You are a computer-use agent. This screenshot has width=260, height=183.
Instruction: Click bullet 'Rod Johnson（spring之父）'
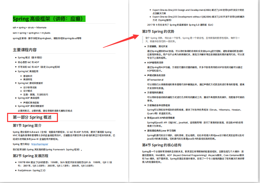32,171
